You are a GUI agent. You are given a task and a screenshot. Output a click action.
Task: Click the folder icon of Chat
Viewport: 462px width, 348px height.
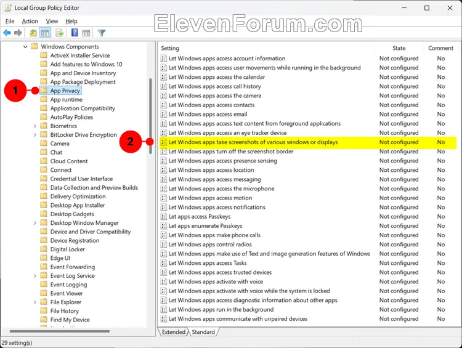(44, 152)
